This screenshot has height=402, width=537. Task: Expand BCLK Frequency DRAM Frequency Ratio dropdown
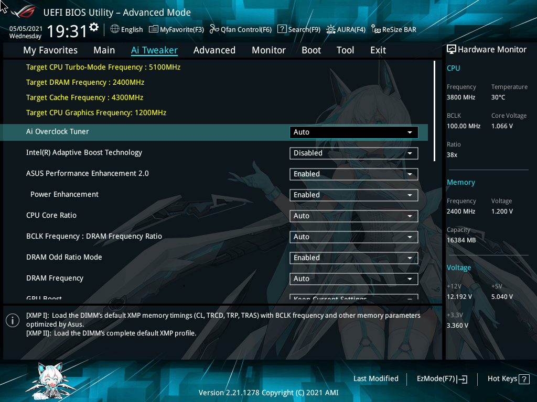tap(354, 237)
